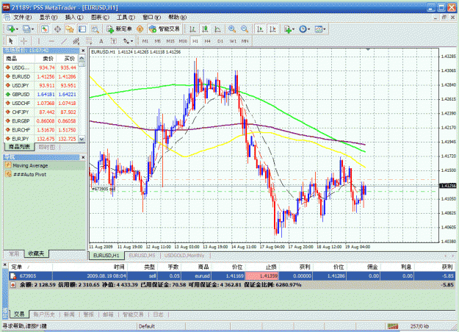459x332 pixels.
Task: Select the equidistant channel tool
Action: pos(76,41)
